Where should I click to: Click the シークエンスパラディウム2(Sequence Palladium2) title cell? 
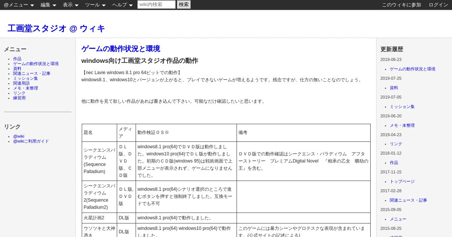99,197
